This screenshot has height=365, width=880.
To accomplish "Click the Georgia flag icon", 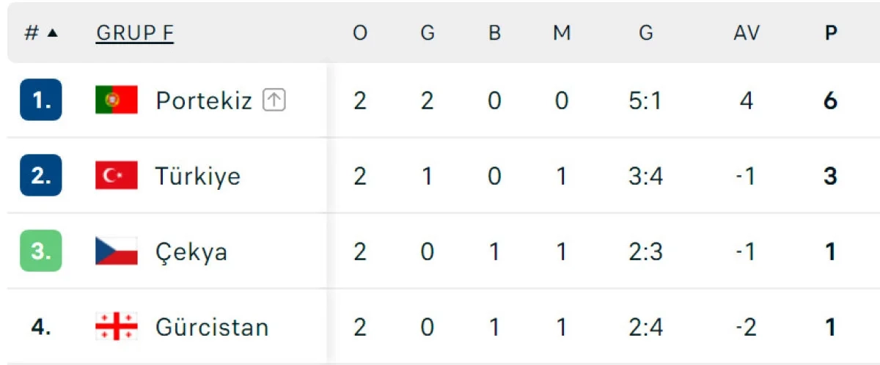I will point(117,327).
